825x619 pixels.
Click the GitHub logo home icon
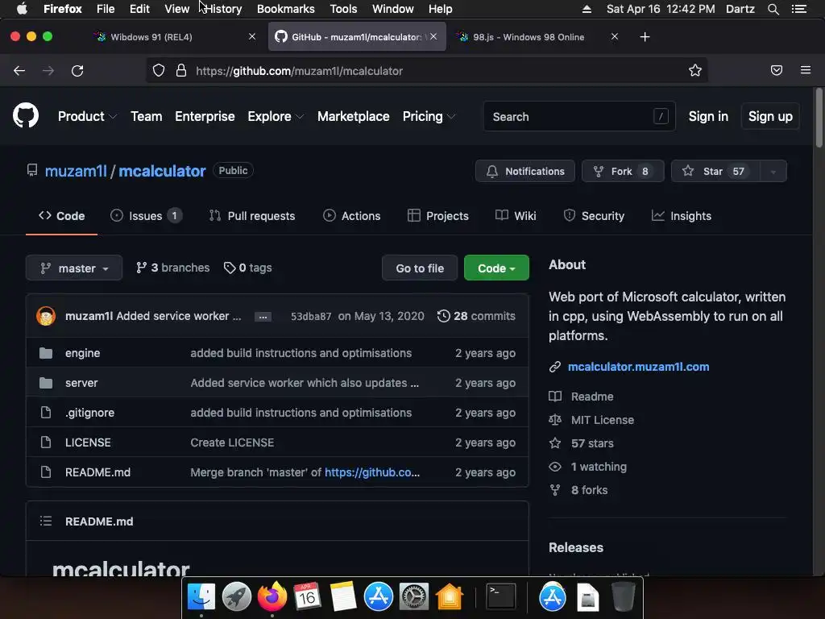click(25, 115)
